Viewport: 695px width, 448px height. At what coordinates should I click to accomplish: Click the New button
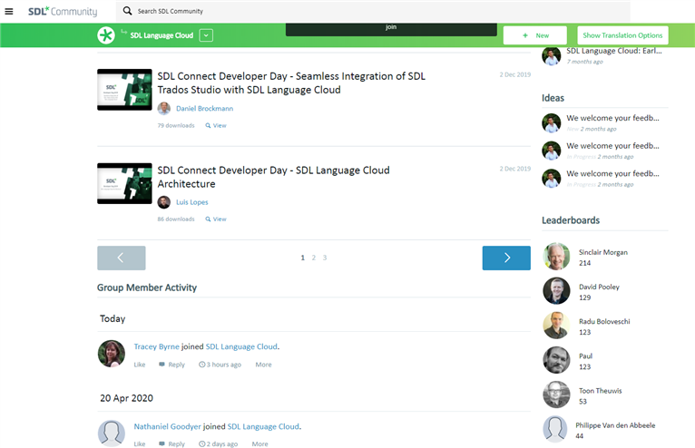point(535,35)
